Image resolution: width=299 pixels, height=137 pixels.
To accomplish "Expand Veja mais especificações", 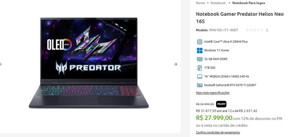I will (213, 93).
